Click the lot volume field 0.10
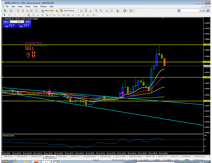This screenshot has width=212, height=163. click(x=17, y=22)
